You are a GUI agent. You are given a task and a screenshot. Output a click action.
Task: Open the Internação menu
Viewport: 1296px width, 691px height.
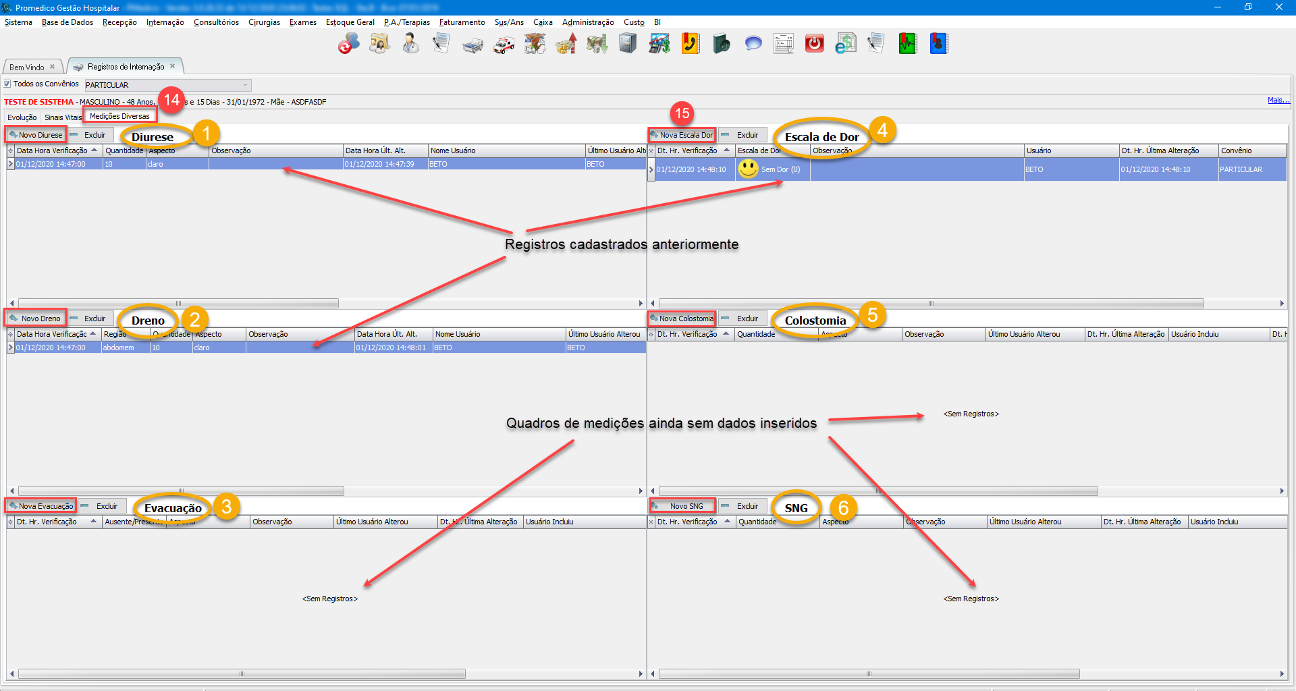pyautogui.click(x=165, y=22)
